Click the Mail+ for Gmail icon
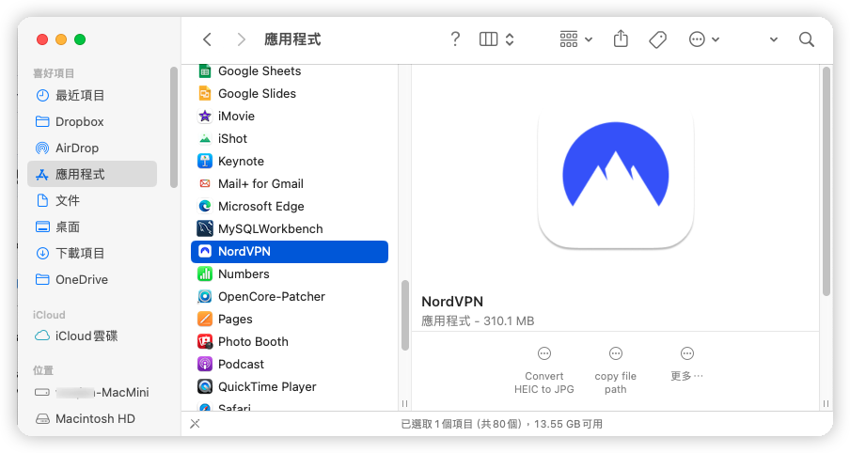 pos(205,183)
